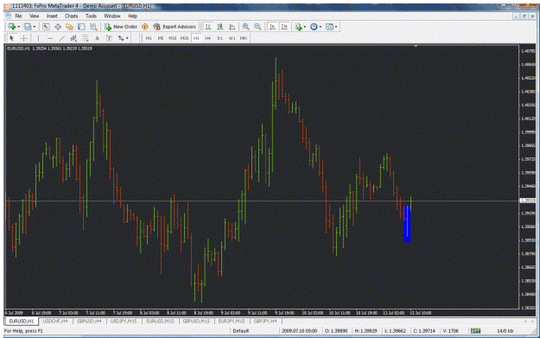540x338 pixels.
Task: Toggle the Navigator window icon
Action: coord(70,27)
